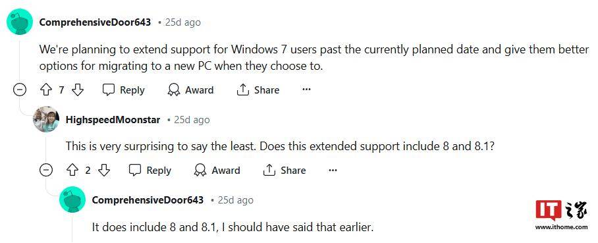The width and height of the screenshot is (598, 243).
Task: Collapse the top-level comment thread
Action: 20,90
